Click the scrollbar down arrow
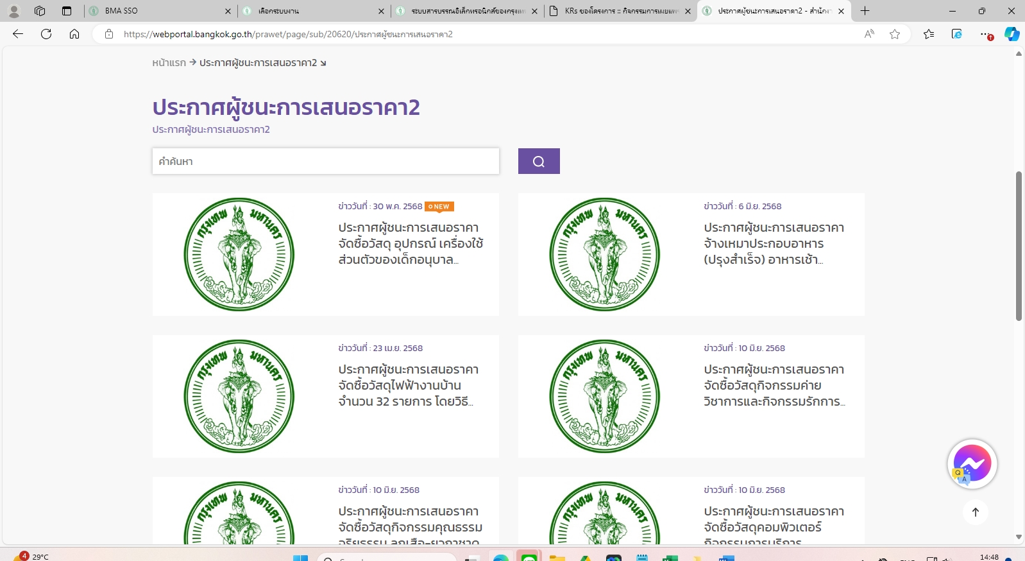The width and height of the screenshot is (1025, 561). click(1019, 537)
